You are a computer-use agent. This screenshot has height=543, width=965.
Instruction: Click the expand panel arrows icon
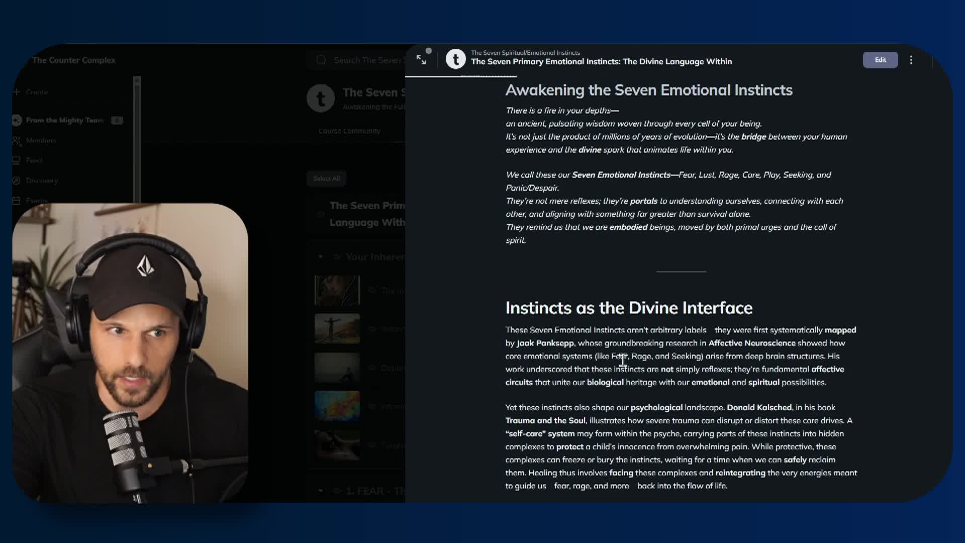pos(421,60)
